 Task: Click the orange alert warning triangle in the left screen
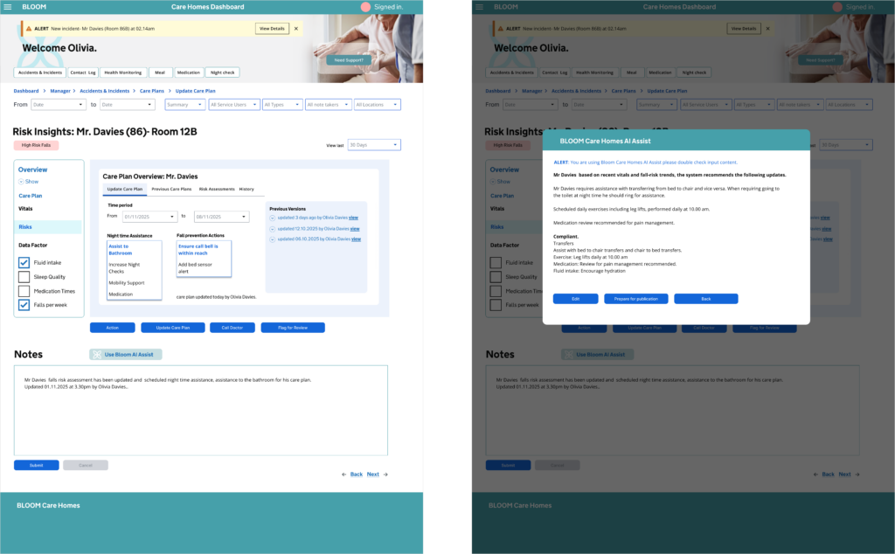pyautogui.click(x=27, y=29)
